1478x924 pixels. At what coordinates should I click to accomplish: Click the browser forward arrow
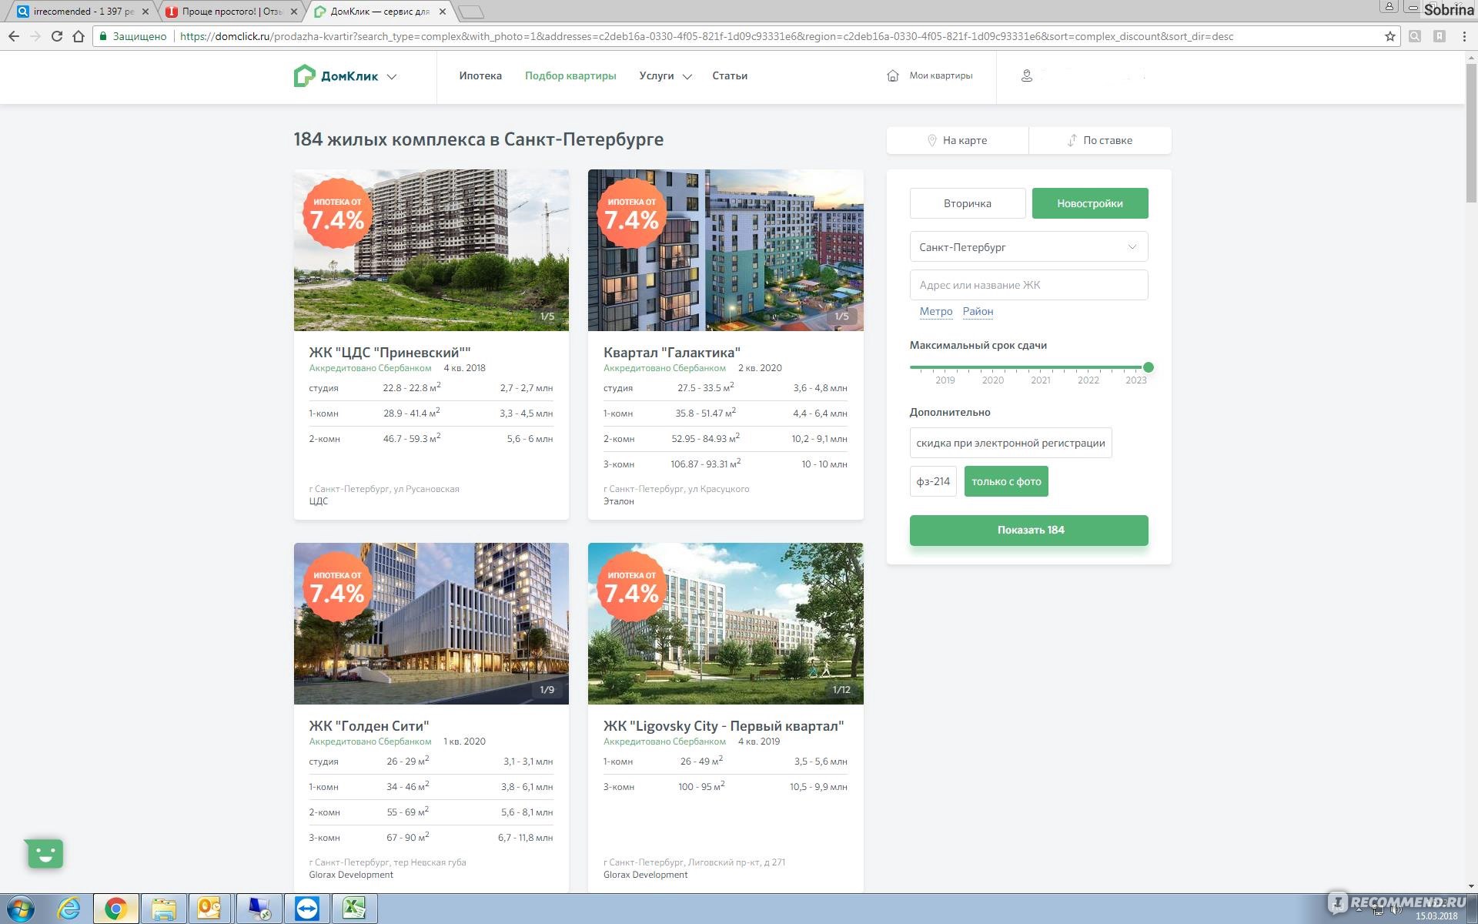(x=35, y=36)
